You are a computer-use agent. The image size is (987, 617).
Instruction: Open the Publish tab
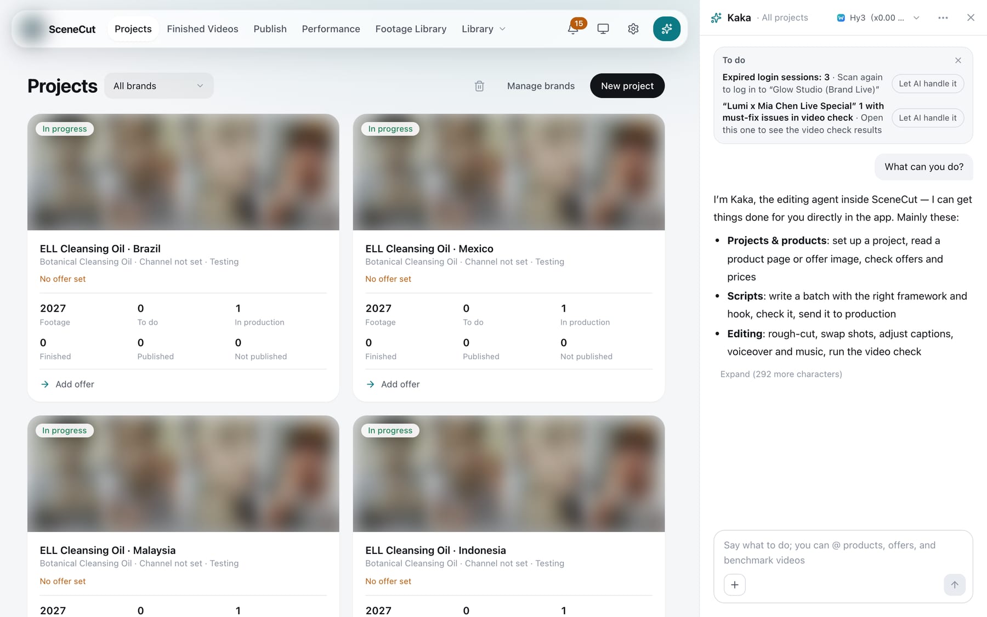(270, 29)
